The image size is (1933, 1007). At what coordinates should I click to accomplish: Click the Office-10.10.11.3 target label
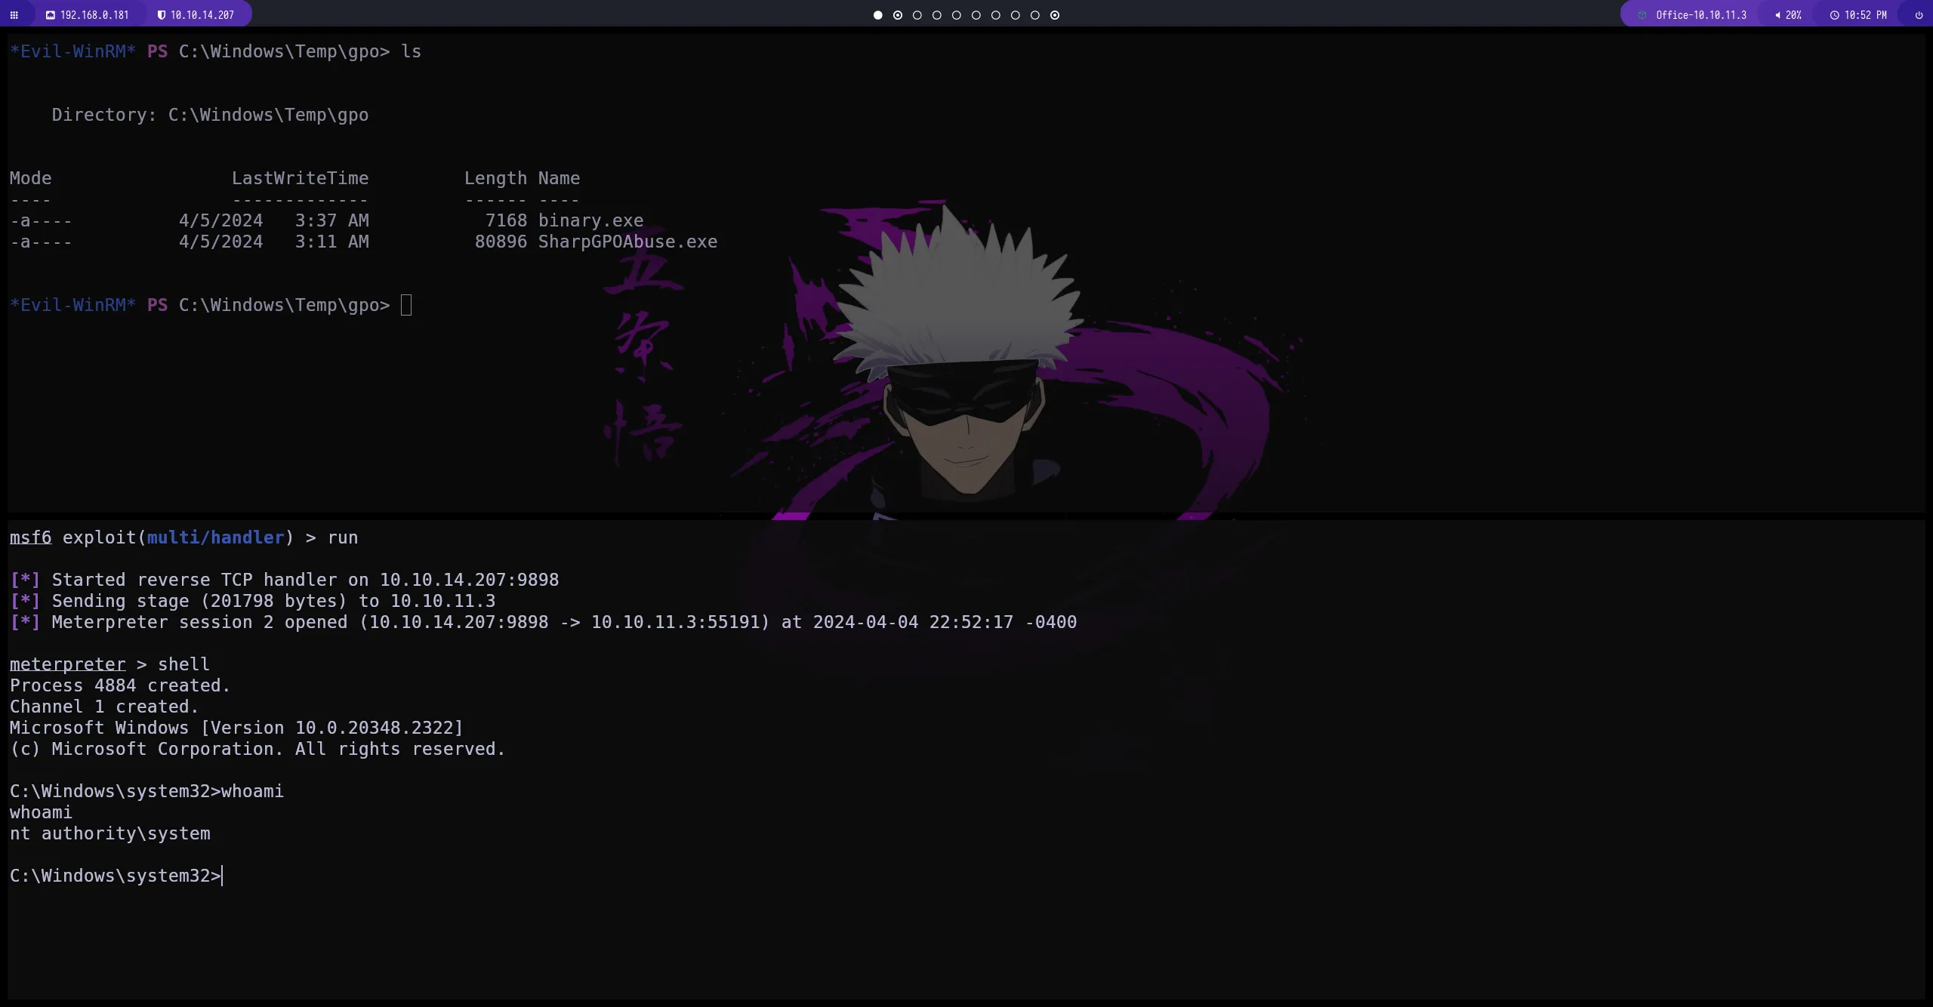point(1700,15)
